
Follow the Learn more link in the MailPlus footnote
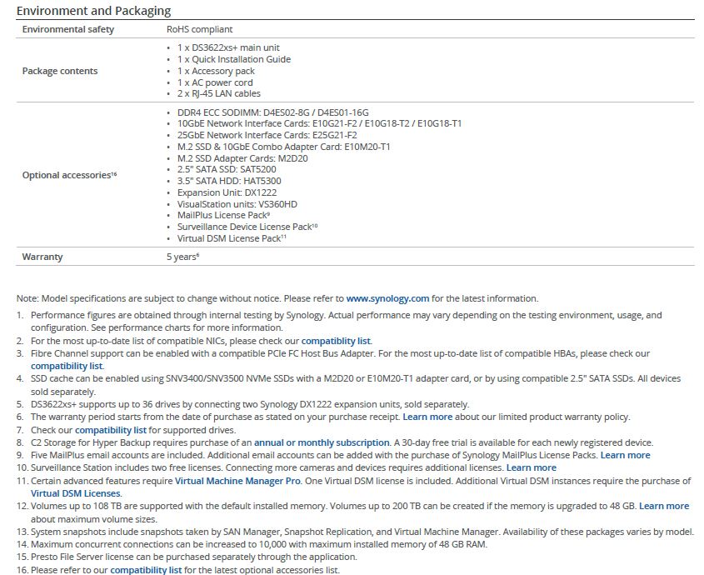625,455
